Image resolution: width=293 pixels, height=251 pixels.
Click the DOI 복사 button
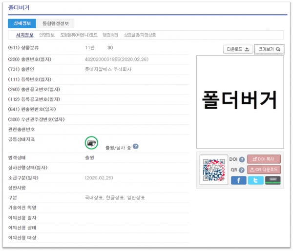coord(264,159)
